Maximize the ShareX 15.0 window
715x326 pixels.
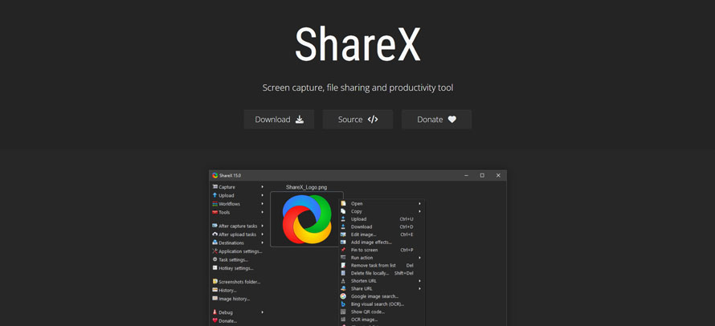click(x=482, y=176)
